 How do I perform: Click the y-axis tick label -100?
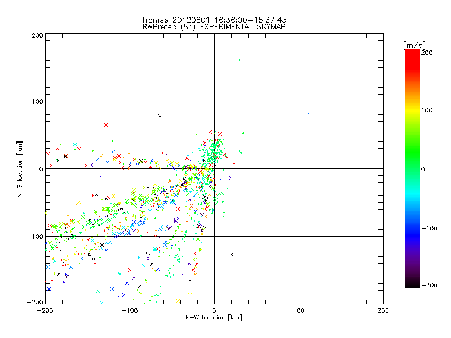[35, 237]
